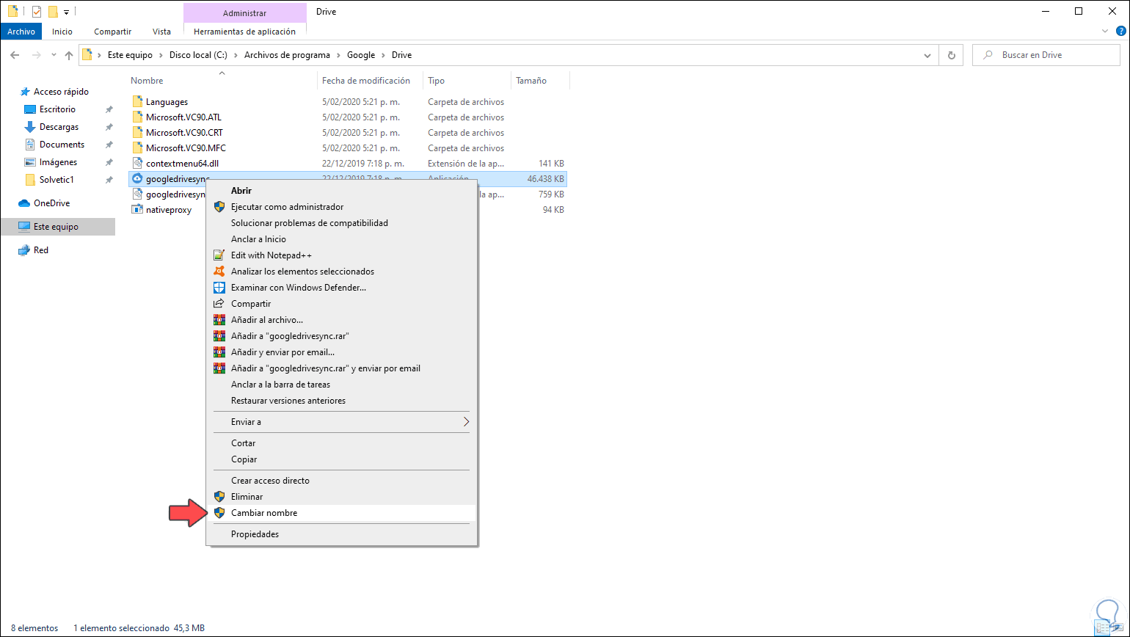1130x637 pixels.
Task: Select the Google breadcrumb segment
Action: (361, 55)
